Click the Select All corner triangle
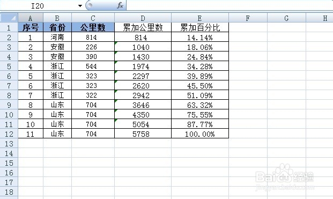Viewport: 333px width, 199px height. pyautogui.click(x=9, y=18)
